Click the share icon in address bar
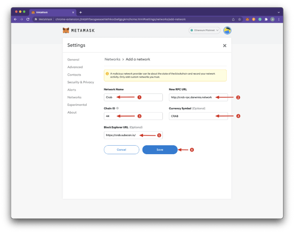Image resolution: width=294 pixels, height=233 pixels. (x=233, y=19)
